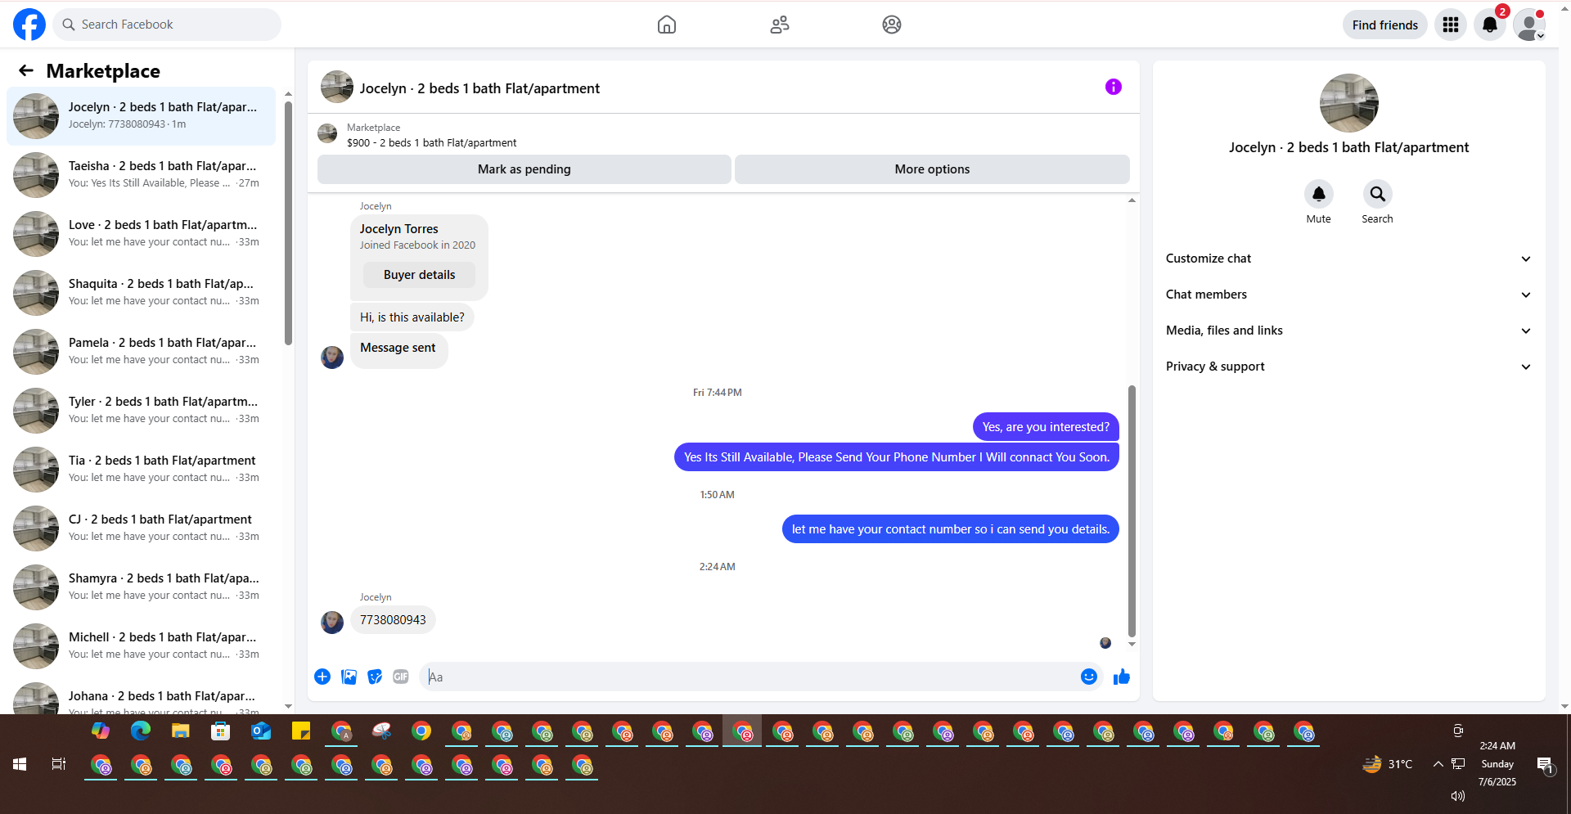
Task: Open Tia conversation in list
Action: pos(141,469)
